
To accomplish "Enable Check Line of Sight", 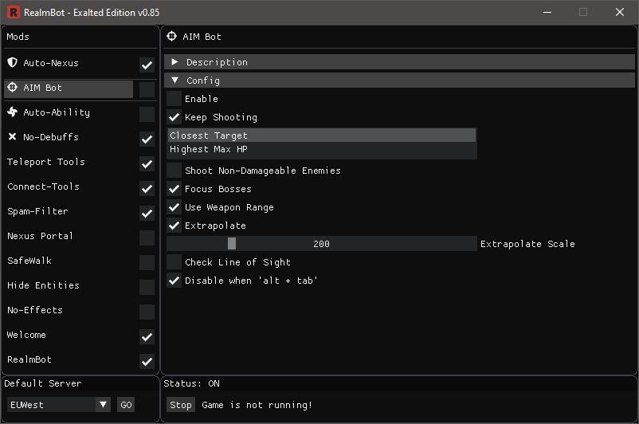I will pos(174,262).
